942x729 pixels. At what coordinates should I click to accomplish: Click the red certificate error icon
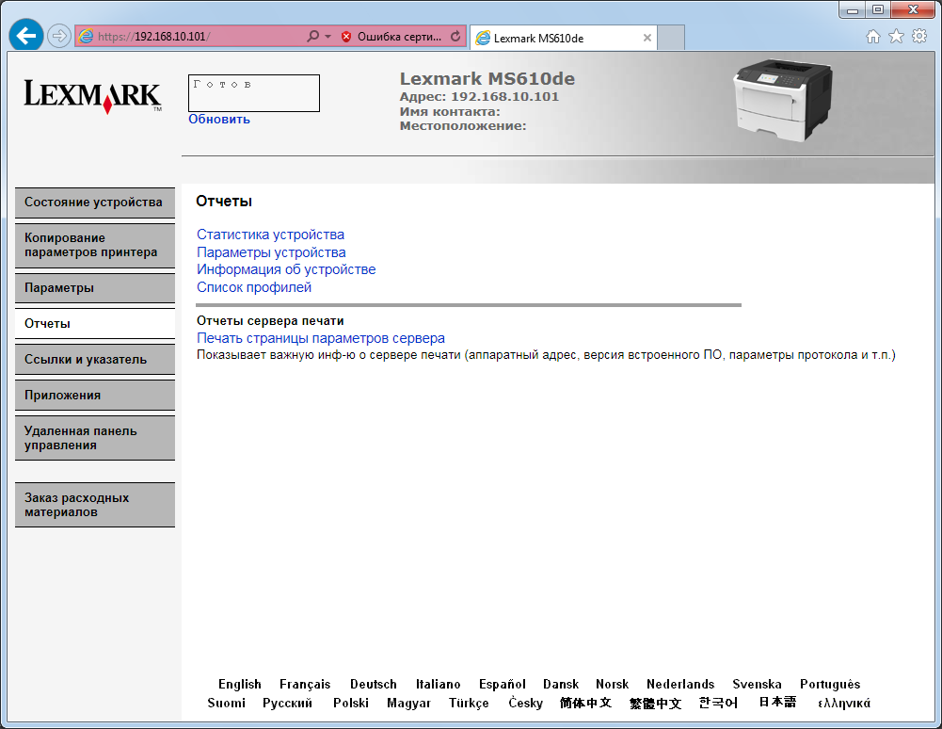(346, 37)
